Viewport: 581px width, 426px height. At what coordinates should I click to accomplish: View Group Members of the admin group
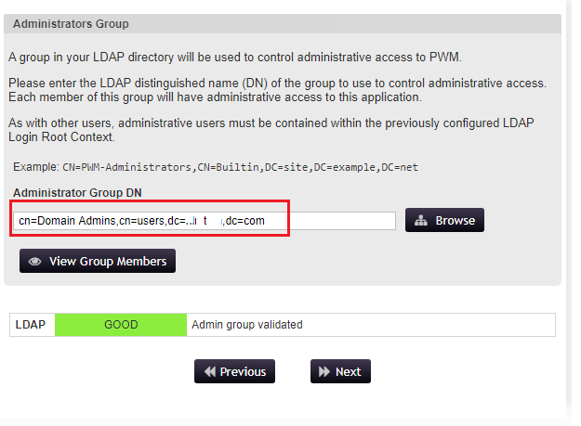pyautogui.click(x=98, y=261)
